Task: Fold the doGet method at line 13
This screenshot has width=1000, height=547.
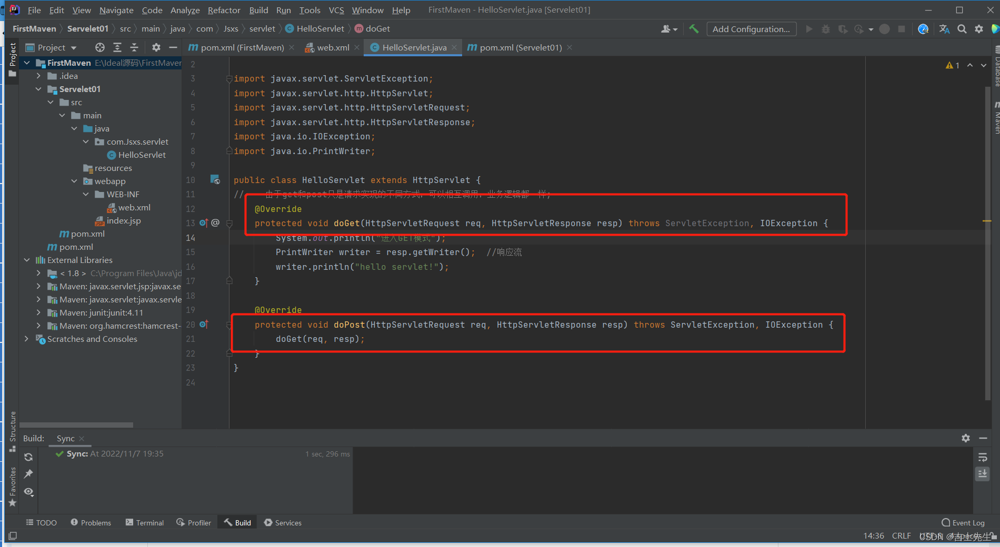Action: pyautogui.click(x=229, y=223)
